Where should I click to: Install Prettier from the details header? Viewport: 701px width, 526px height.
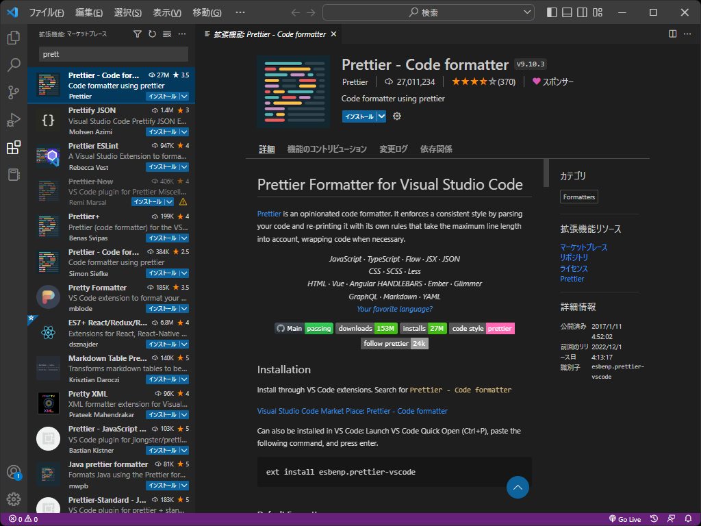pyautogui.click(x=359, y=116)
